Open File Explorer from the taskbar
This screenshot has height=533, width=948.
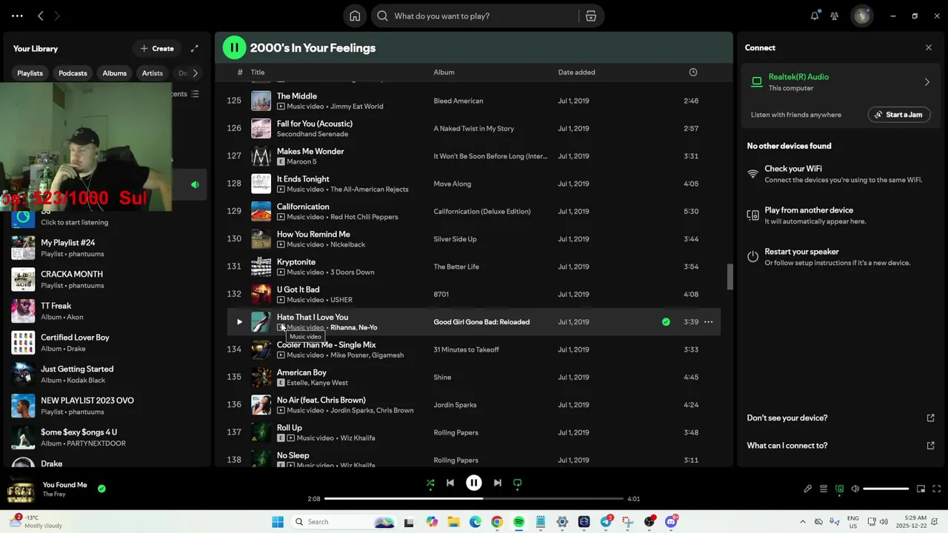[x=453, y=522]
